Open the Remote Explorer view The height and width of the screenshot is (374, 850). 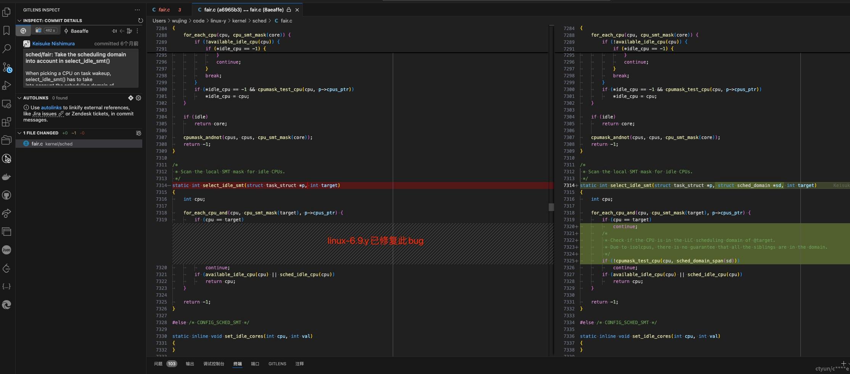(6, 104)
